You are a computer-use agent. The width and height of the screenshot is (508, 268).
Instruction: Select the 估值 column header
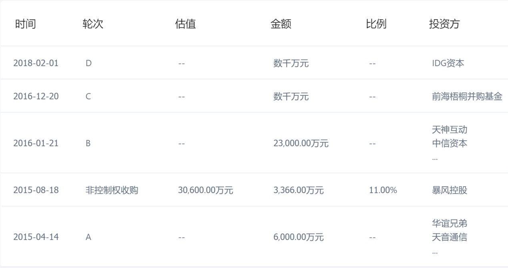185,24
